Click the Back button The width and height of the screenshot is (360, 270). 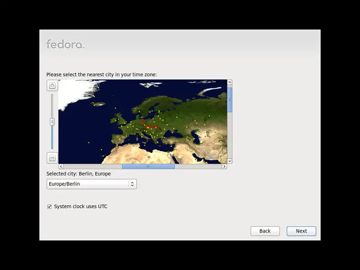(x=265, y=231)
